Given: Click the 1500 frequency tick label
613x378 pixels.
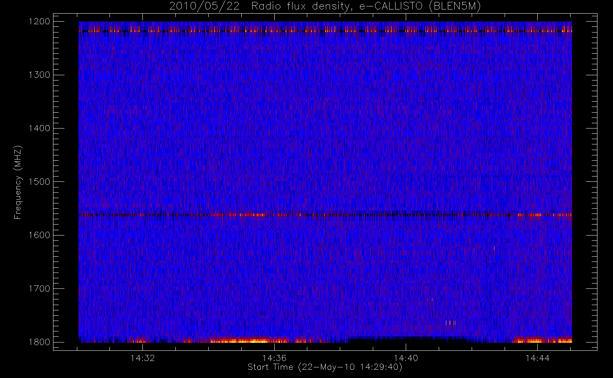Looking at the screenshot, I should point(39,182).
